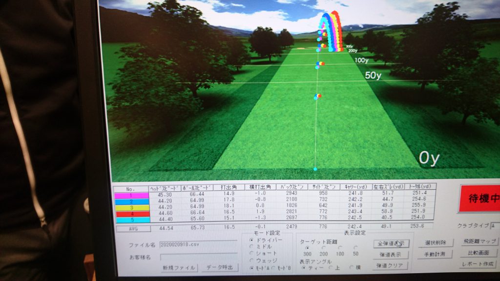Click the 打出角 column header

click(x=229, y=187)
